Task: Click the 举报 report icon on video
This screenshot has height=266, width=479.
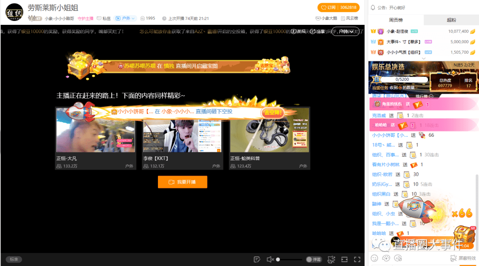Action: point(298,32)
